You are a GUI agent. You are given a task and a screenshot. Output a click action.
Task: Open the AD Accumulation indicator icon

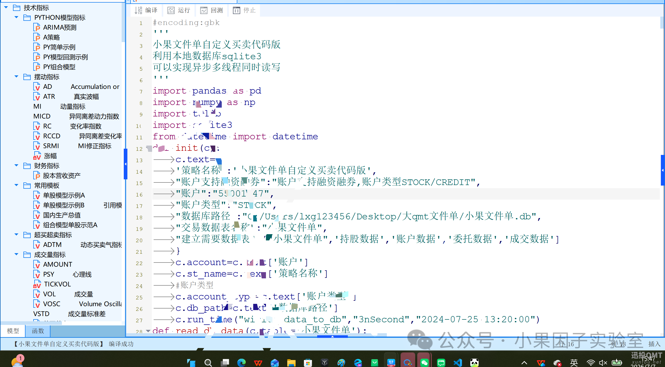[37, 87]
